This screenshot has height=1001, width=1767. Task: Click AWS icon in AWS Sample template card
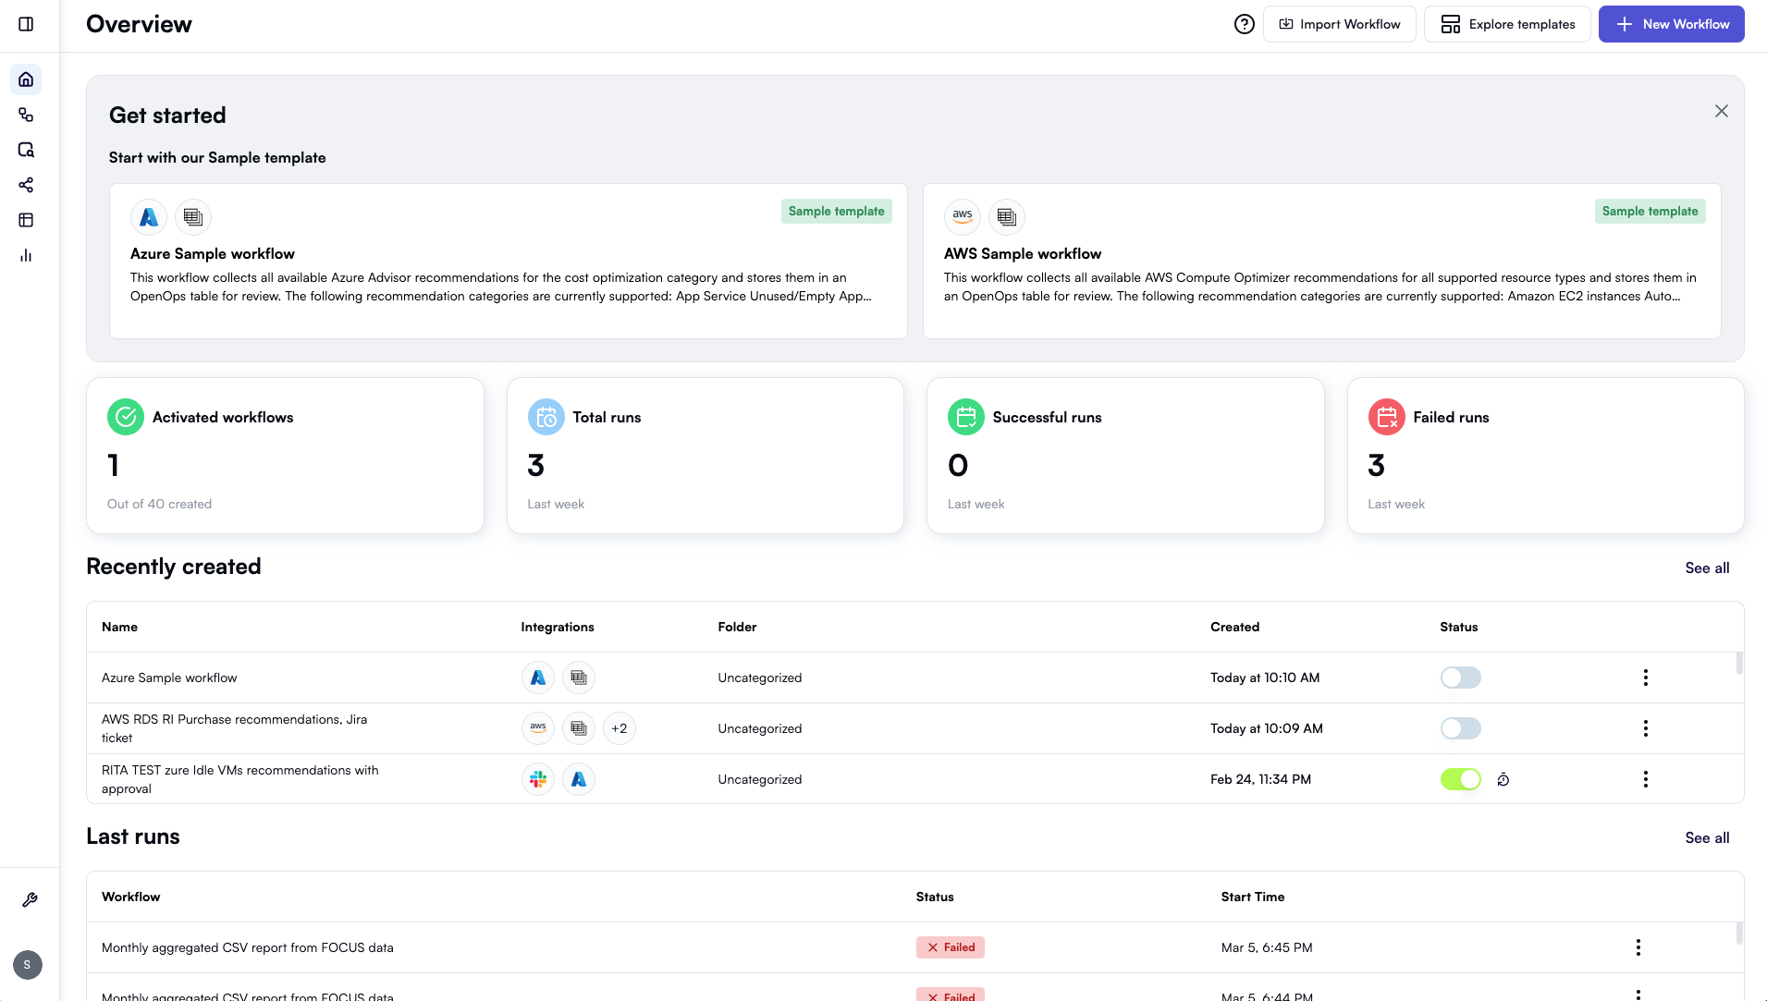pyautogui.click(x=963, y=217)
